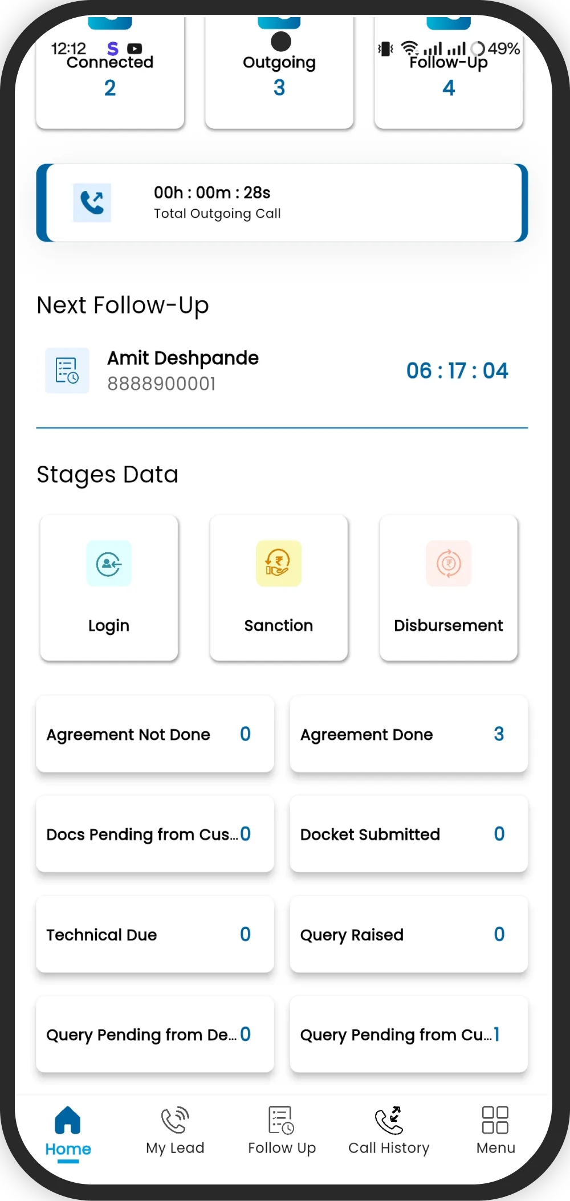Viewport: 570px width, 1201px height.
Task: Open the Docket Submitted tile
Action: (409, 834)
